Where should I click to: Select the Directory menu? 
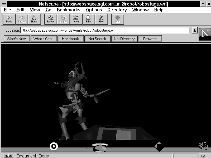point(117,10)
